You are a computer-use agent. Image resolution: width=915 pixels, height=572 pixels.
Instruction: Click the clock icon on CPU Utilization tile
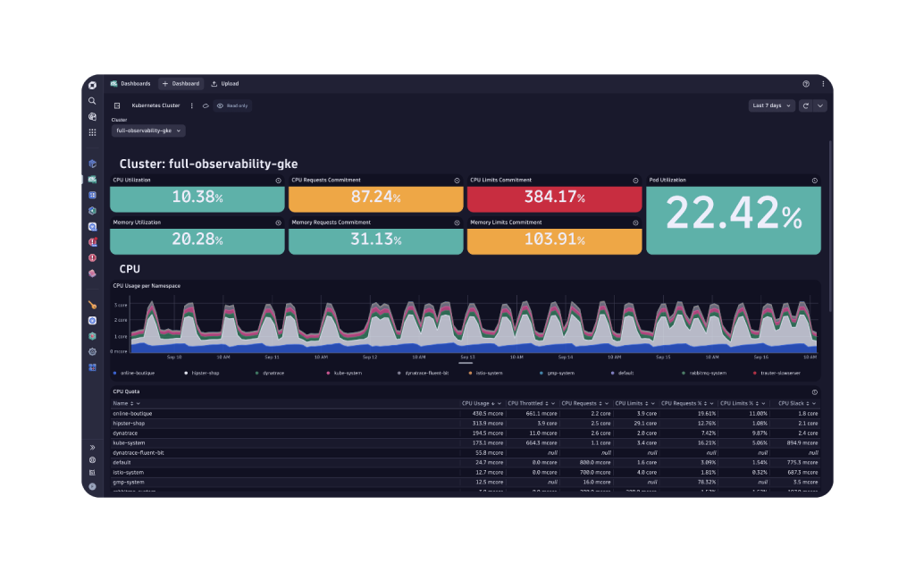point(278,181)
